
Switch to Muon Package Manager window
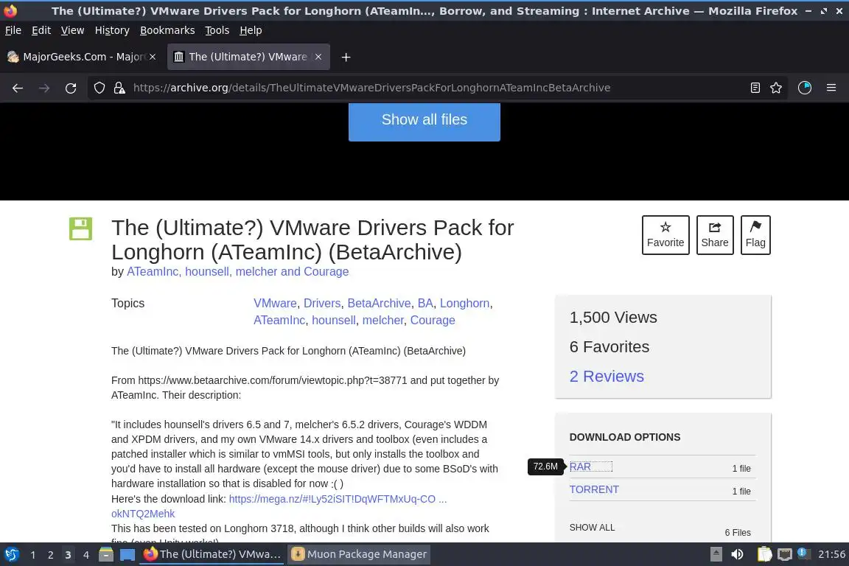pyautogui.click(x=360, y=554)
